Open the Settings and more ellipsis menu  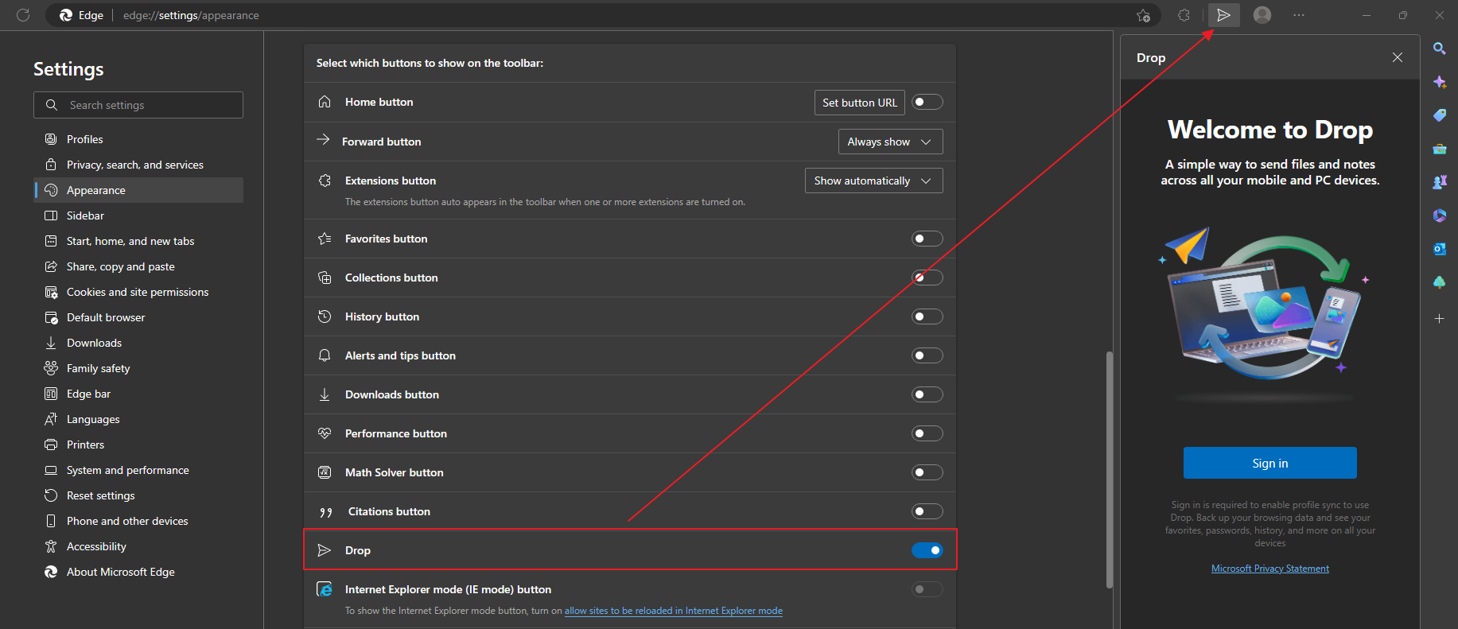[1298, 15]
